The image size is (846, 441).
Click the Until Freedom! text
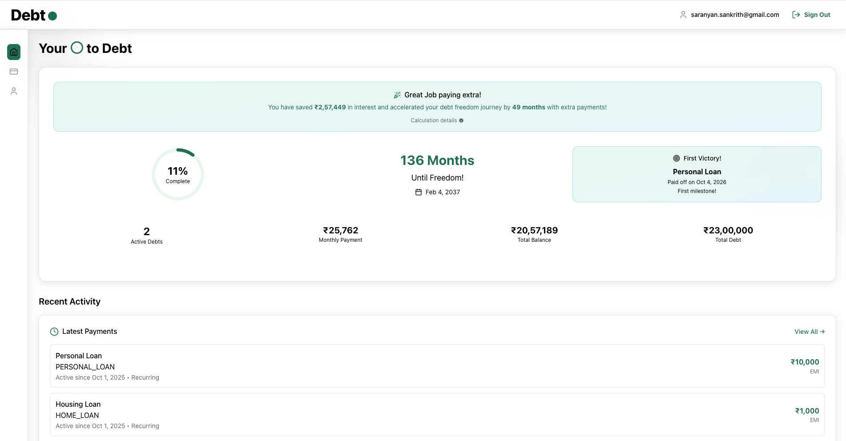pos(437,178)
